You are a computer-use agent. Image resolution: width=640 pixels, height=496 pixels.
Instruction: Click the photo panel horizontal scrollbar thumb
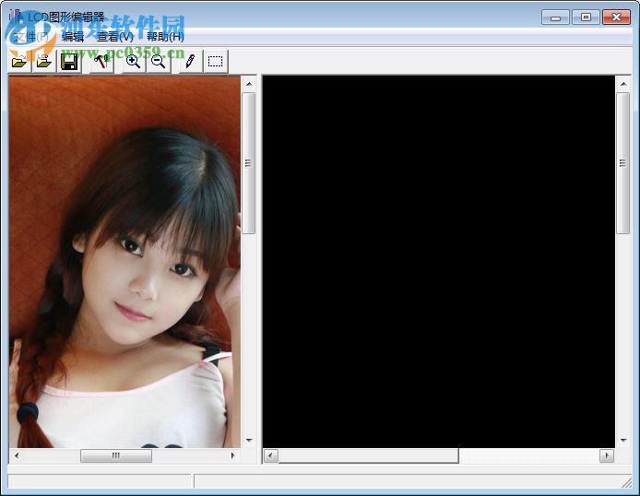click(x=116, y=455)
